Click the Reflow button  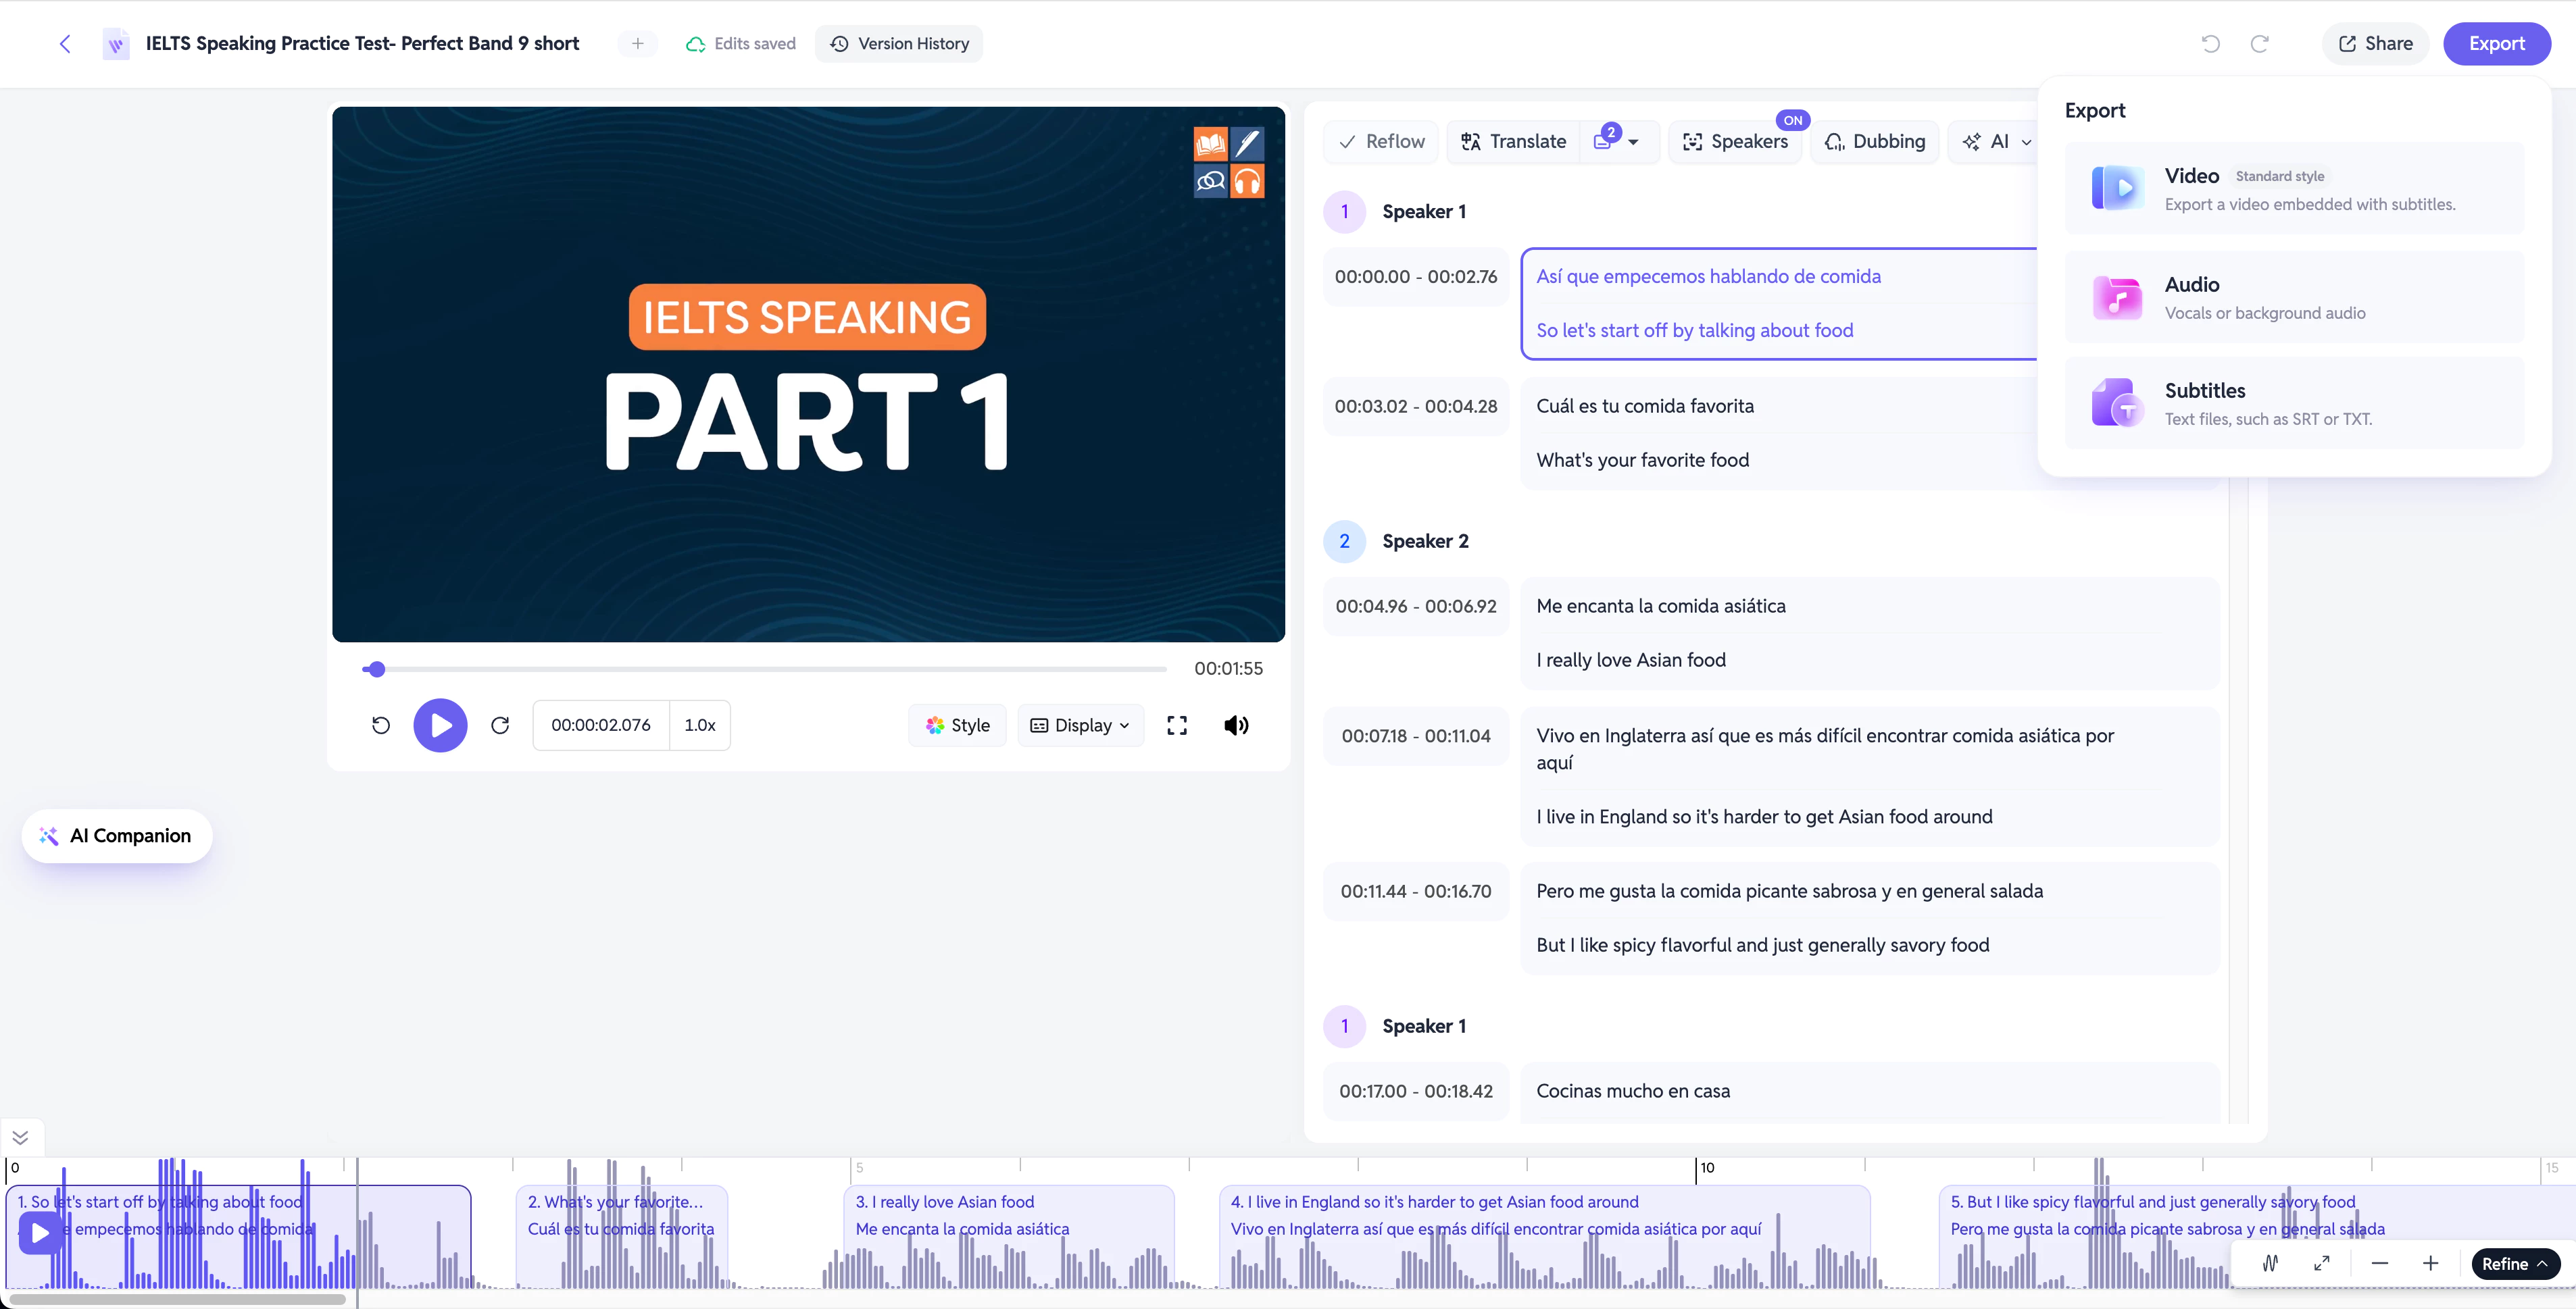[x=1381, y=142]
